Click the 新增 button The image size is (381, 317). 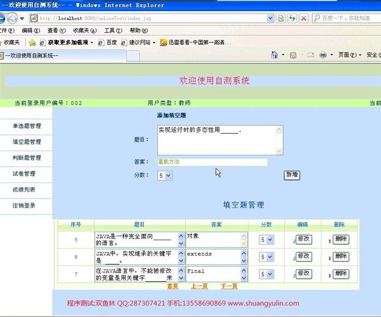tap(292, 175)
